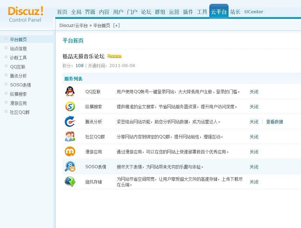Viewport: 301px width, 228px height.
Task: Click the QQ互联 penguin icon
Action: pos(70,91)
